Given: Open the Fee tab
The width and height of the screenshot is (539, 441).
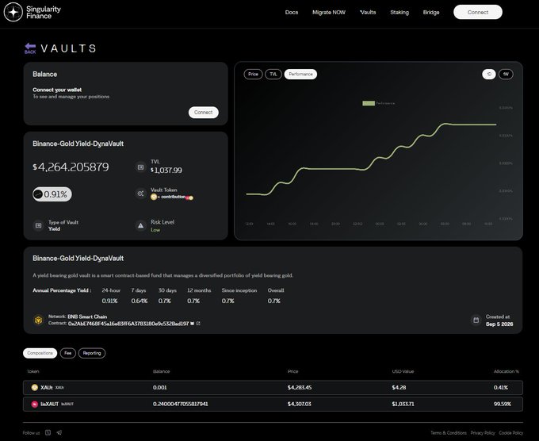Looking at the screenshot, I should click(67, 353).
